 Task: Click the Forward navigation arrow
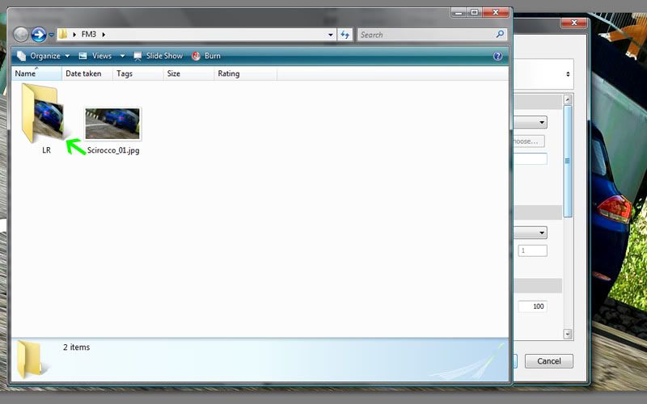click(39, 35)
